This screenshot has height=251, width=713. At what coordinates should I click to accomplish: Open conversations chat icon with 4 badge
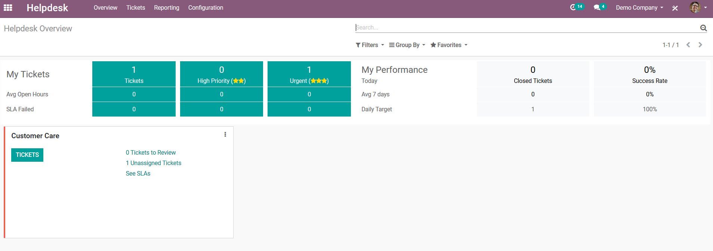coord(599,7)
